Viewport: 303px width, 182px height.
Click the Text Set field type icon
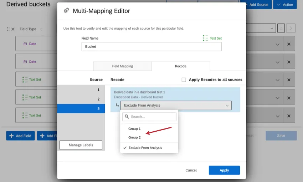click(x=205, y=38)
